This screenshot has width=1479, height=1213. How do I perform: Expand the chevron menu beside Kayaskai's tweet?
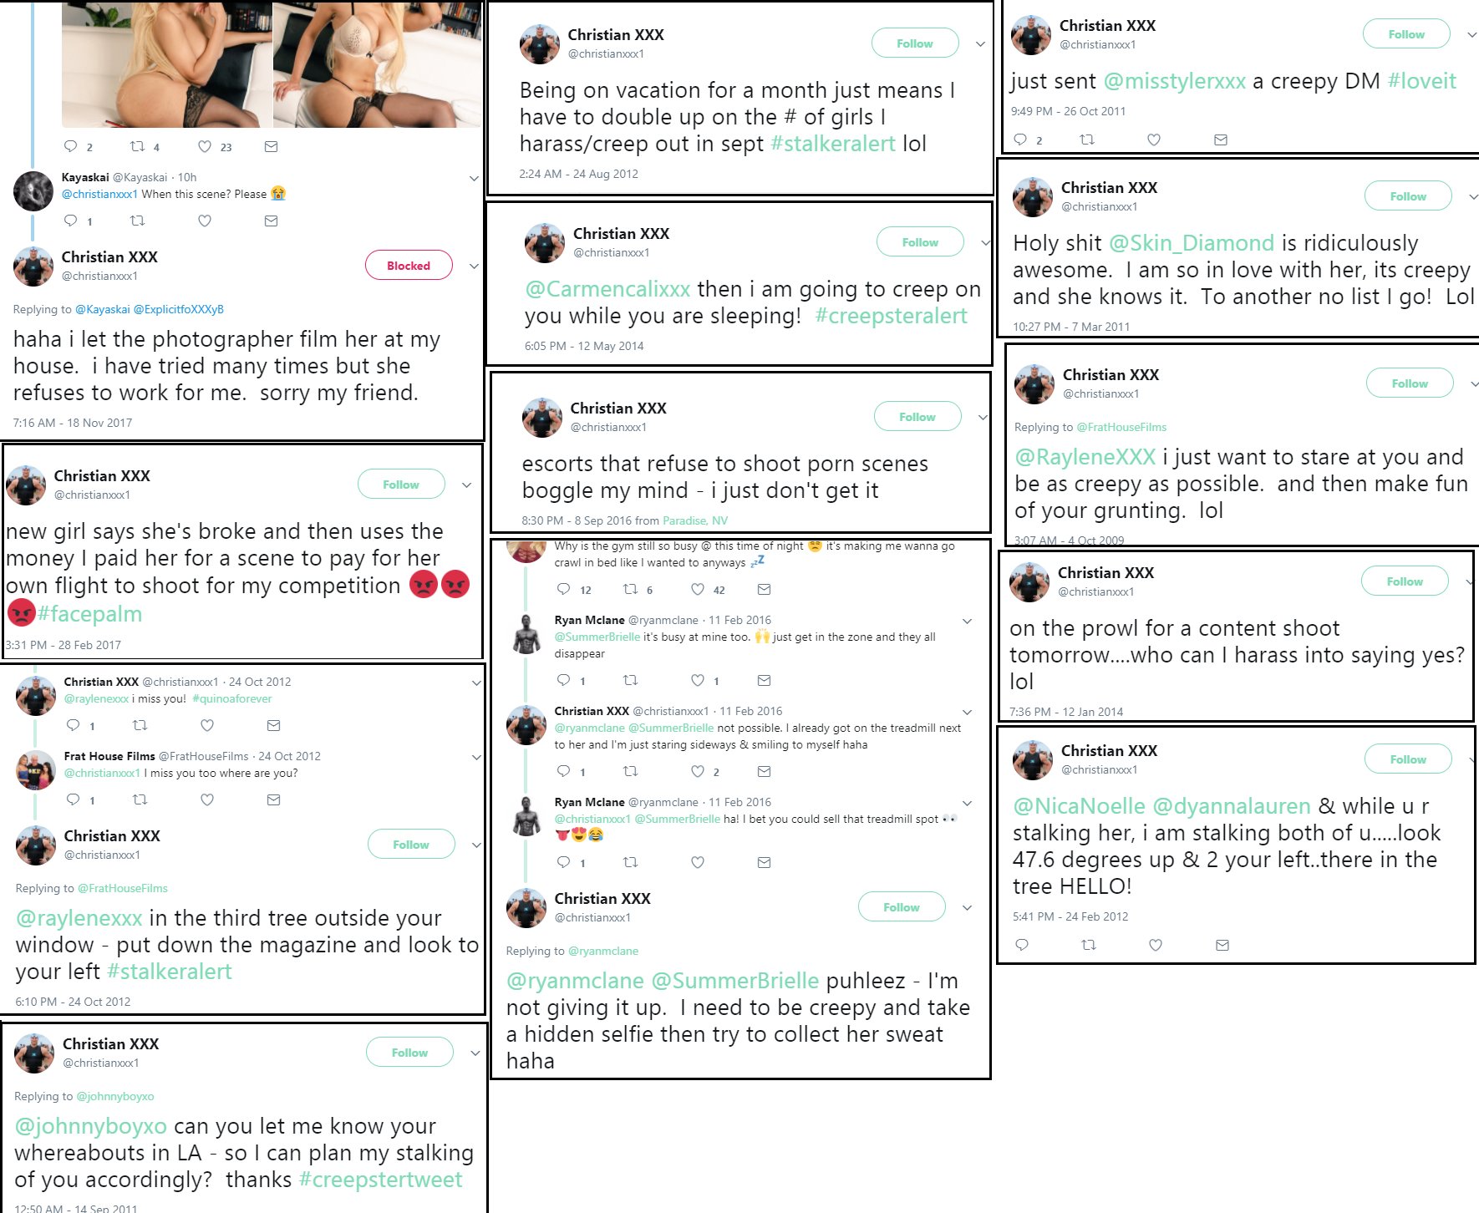pos(474,178)
